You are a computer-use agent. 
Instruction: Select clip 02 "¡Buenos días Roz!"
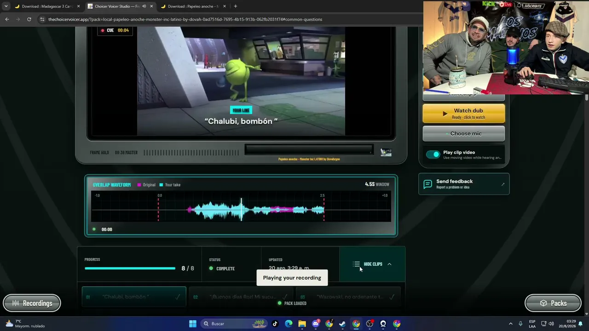coord(241,297)
